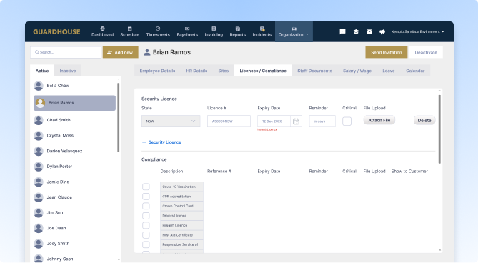The height and width of the screenshot is (263, 478).
Task: Open the Staff Documents tab
Action: pyautogui.click(x=314, y=71)
